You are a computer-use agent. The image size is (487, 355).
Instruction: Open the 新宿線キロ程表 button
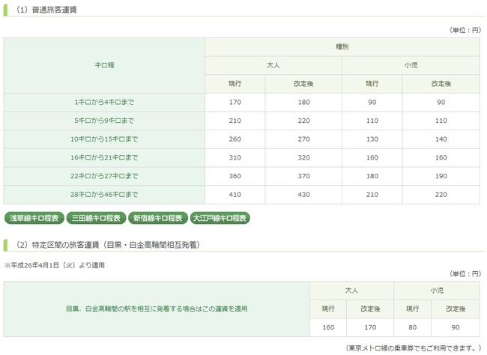click(158, 218)
